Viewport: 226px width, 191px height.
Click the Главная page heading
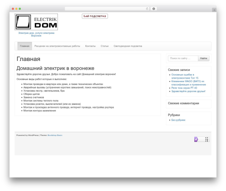point(28,59)
